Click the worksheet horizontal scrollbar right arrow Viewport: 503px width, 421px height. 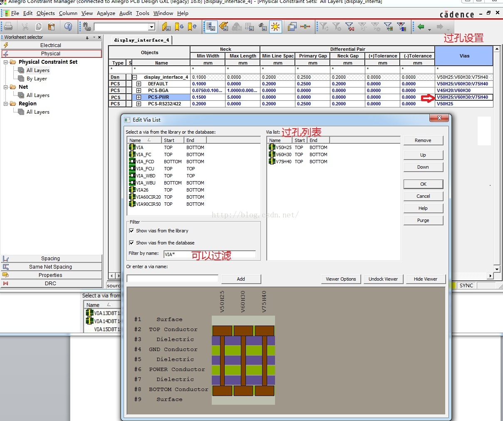tap(490, 276)
